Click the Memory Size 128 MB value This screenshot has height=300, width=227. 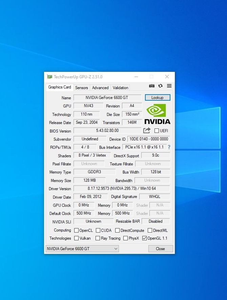(x=89, y=180)
